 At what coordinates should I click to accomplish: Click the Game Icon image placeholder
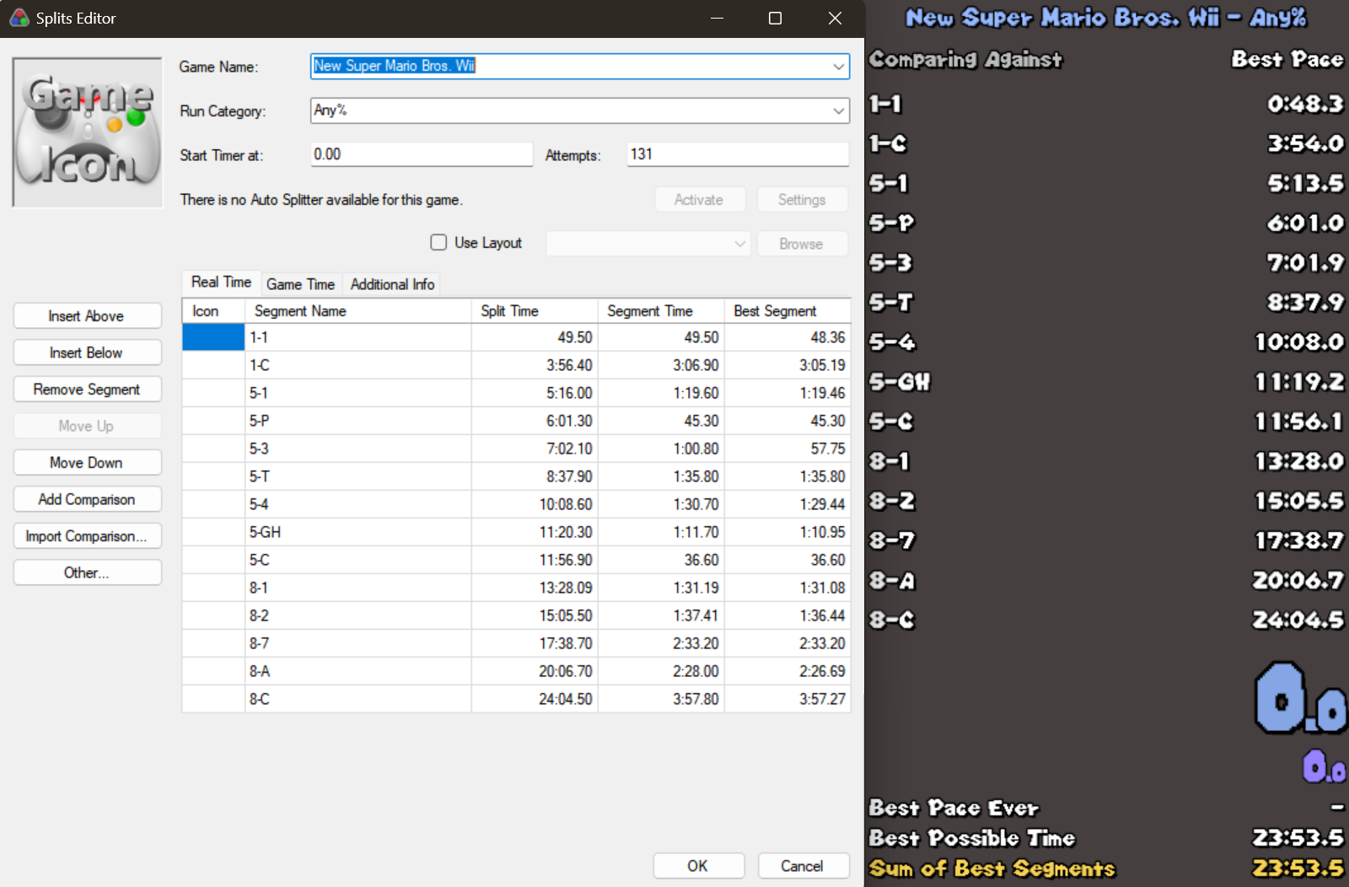(x=87, y=132)
